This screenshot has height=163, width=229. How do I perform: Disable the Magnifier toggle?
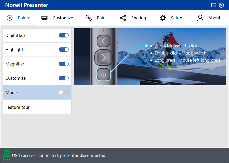coord(64,64)
